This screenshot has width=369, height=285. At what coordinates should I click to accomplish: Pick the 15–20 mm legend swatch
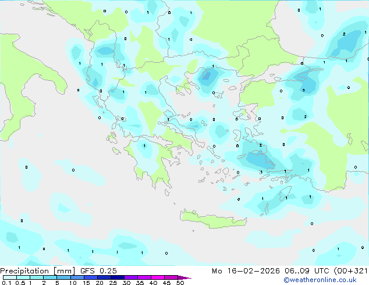point(90,277)
